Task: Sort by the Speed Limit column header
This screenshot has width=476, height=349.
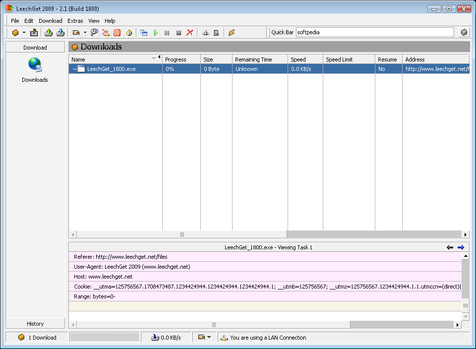Action: pos(349,59)
